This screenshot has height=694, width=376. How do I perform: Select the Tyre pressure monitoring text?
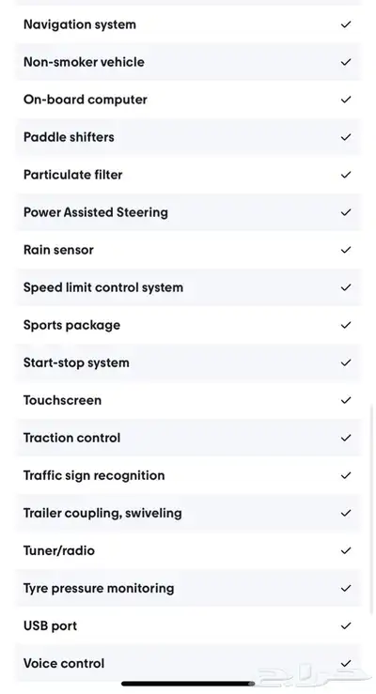99,588
